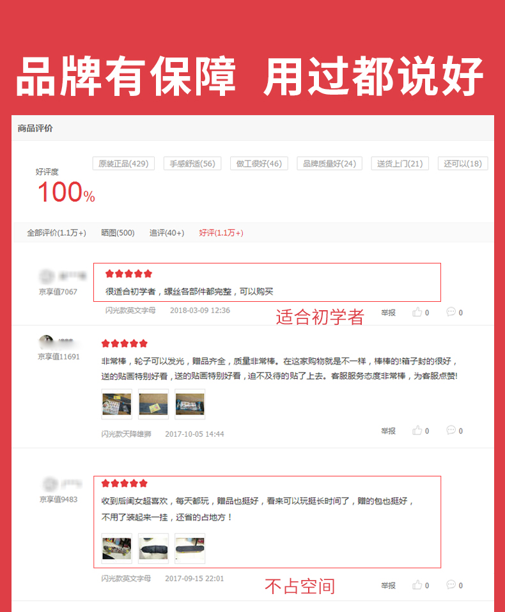The height and width of the screenshot is (612, 505).
Task: Click avatar of user with 京享值11691
Action: click(x=46, y=341)
